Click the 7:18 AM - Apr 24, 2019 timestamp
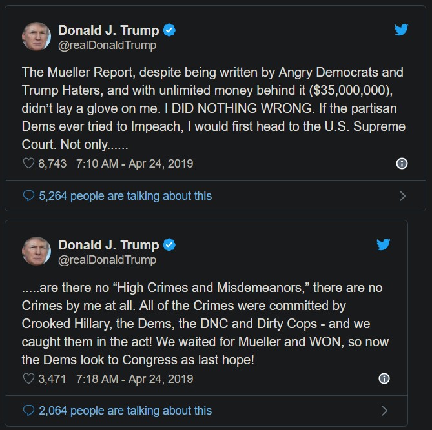 click(134, 379)
